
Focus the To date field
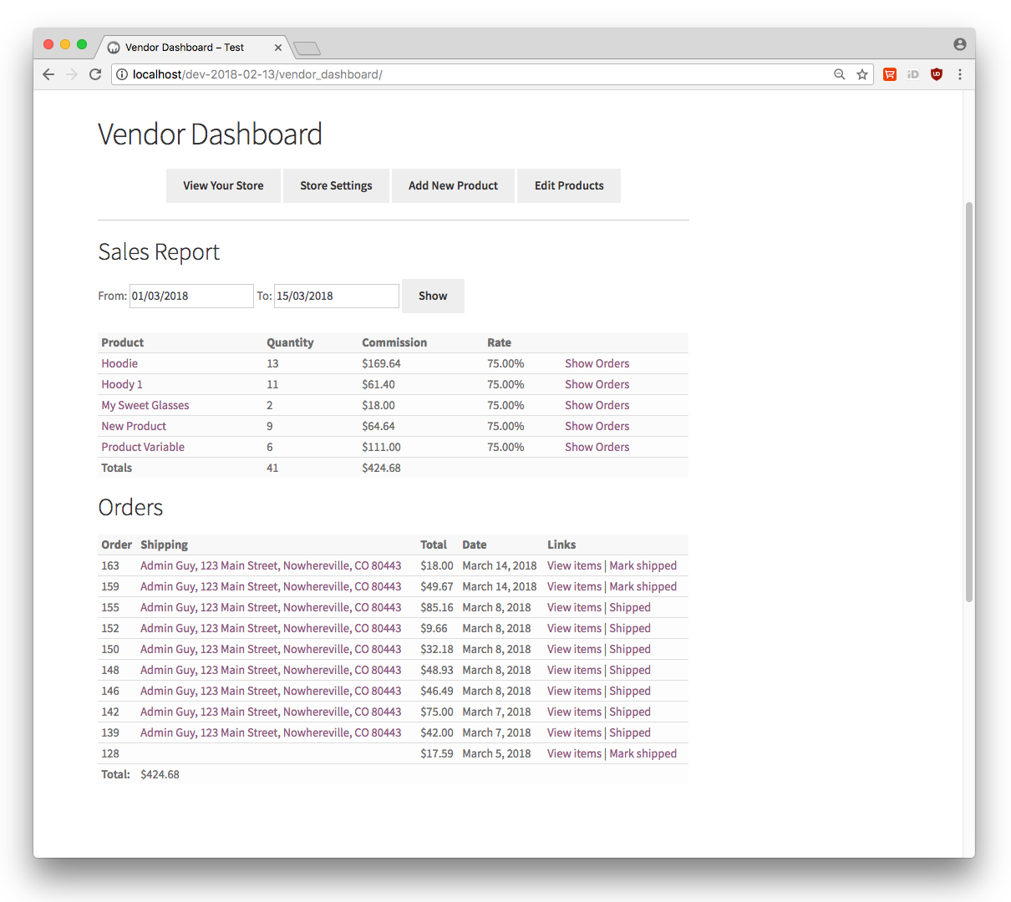[336, 296]
